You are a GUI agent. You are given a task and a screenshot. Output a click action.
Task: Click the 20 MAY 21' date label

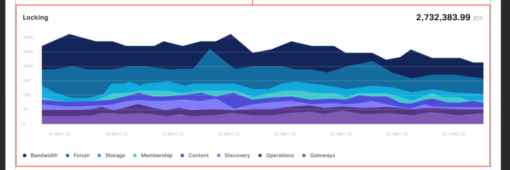pos(286,134)
